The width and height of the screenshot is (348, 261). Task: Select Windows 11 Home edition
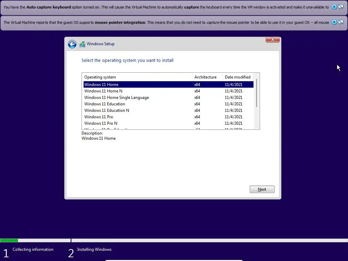(169, 85)
